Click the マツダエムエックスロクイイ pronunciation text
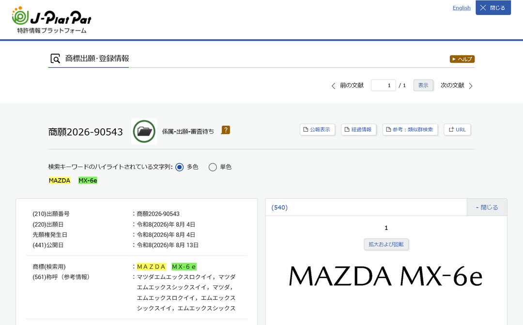This screenshot has height=325, width=523. (x=174, y=277)
